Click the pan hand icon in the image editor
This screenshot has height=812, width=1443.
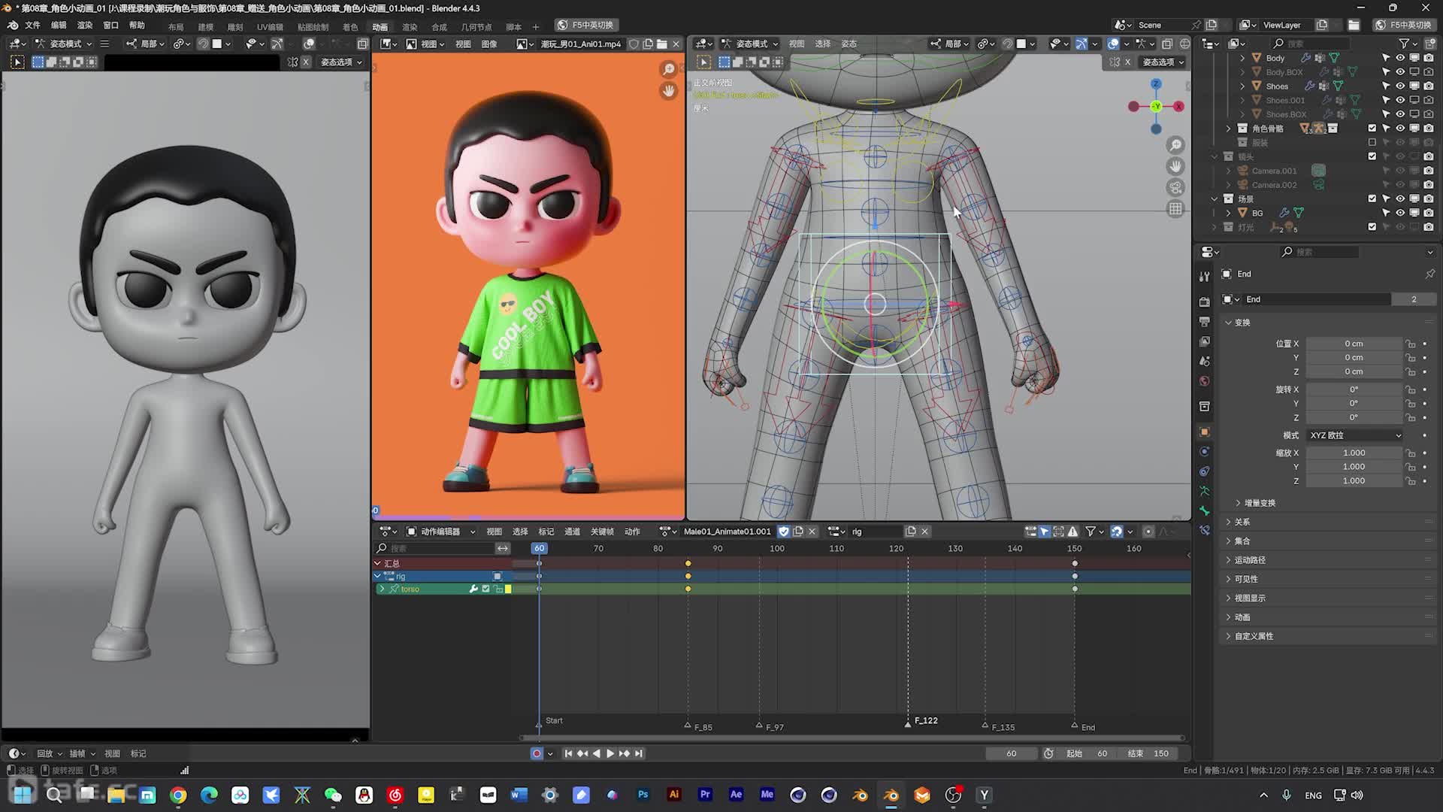pyautogui.click(x=668, y=91)
